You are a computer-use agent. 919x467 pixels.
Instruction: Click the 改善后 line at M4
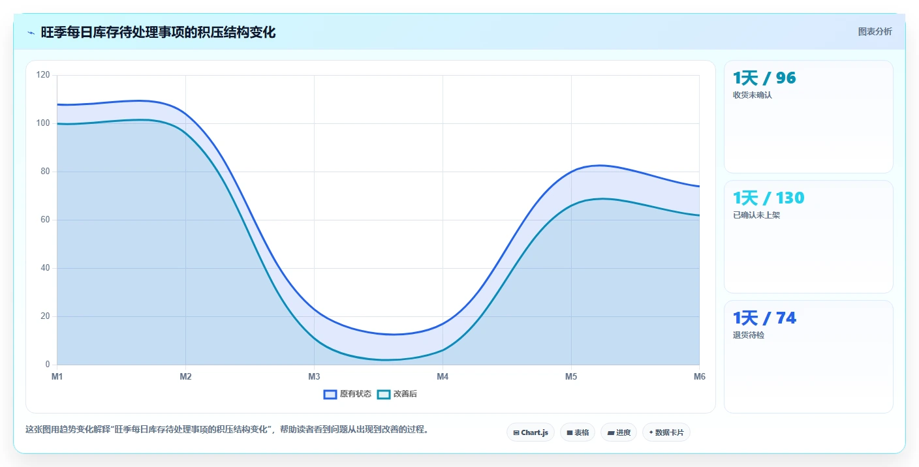click(x=443, y=350)
